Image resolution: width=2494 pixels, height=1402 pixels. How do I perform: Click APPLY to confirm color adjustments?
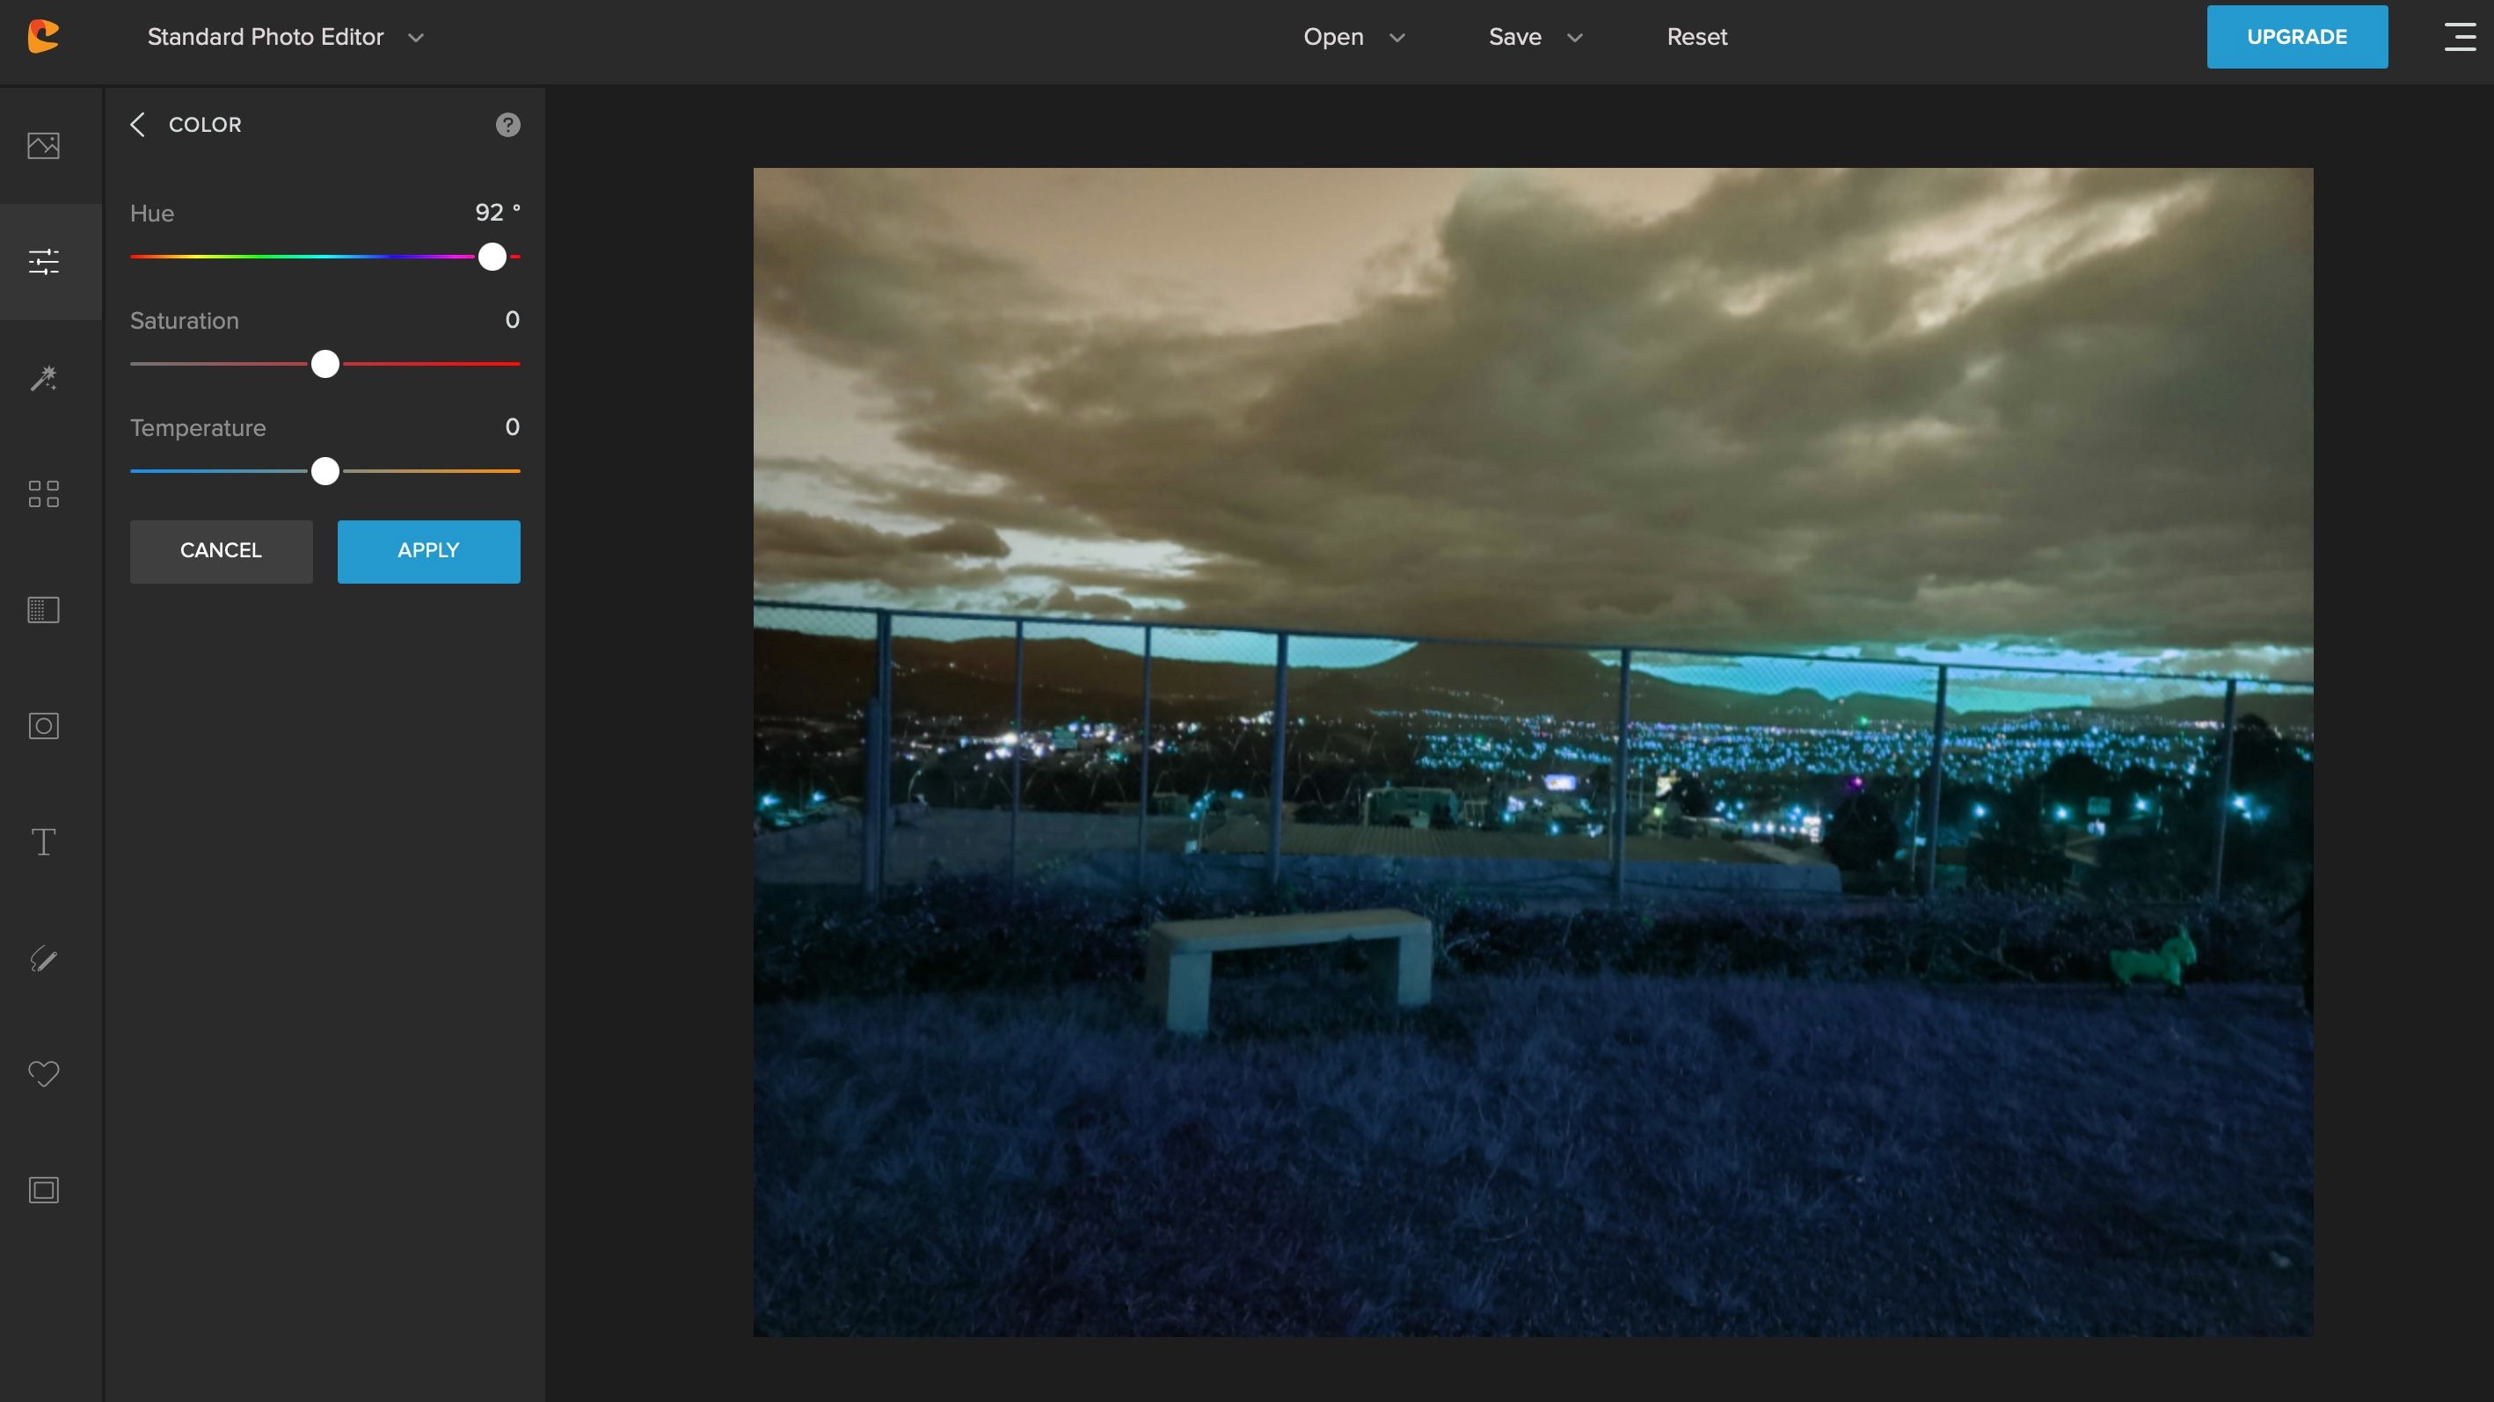pyautogui.click(x=428, y=551)
